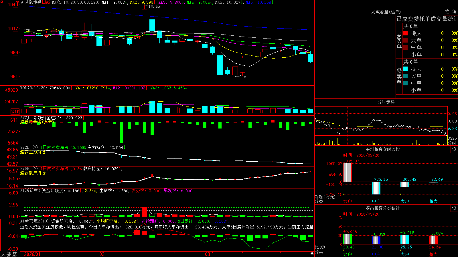
Task: Click the X10 volume scale box
Action: coord(15,112)
